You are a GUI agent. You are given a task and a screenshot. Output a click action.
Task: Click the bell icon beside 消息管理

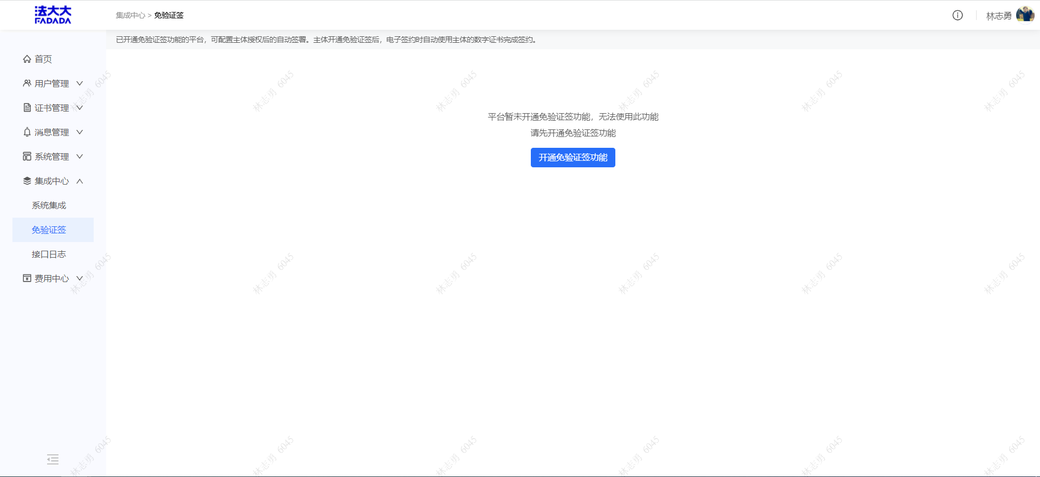pos(27,132)
